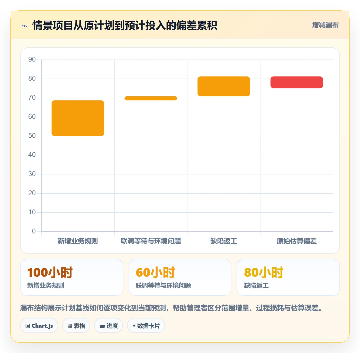Select the title 情景项目从原计划到预计投入的偏差累积
The width and height of the screenshot is (360, 353).
click(125, 26)
